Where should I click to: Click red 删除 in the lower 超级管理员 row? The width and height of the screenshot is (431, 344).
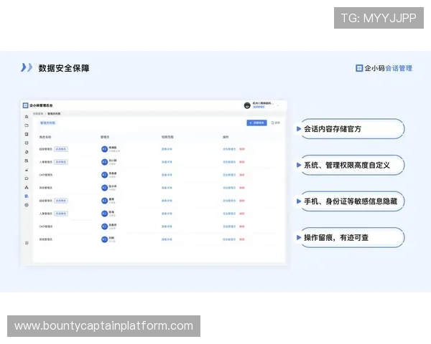[x=242, y=201]
